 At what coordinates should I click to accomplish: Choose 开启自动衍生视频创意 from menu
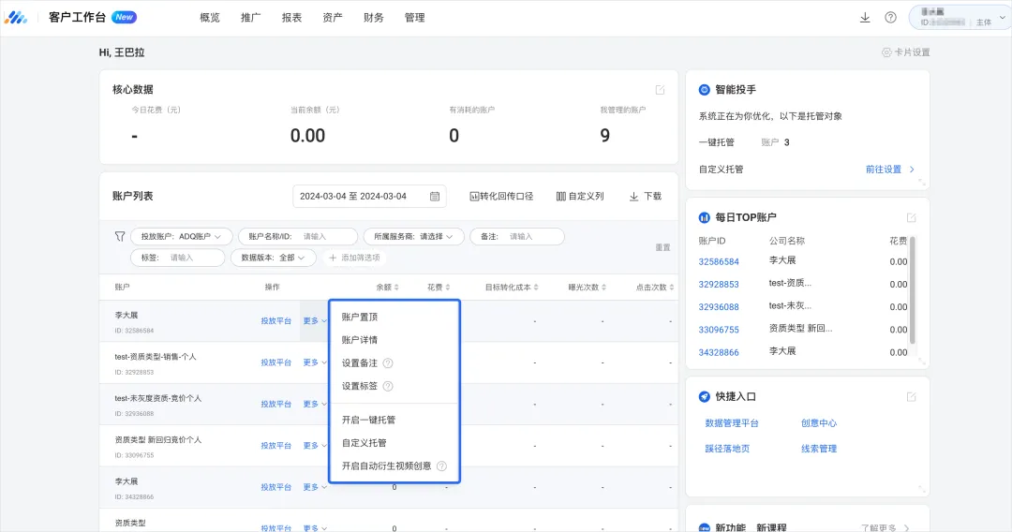386,466
